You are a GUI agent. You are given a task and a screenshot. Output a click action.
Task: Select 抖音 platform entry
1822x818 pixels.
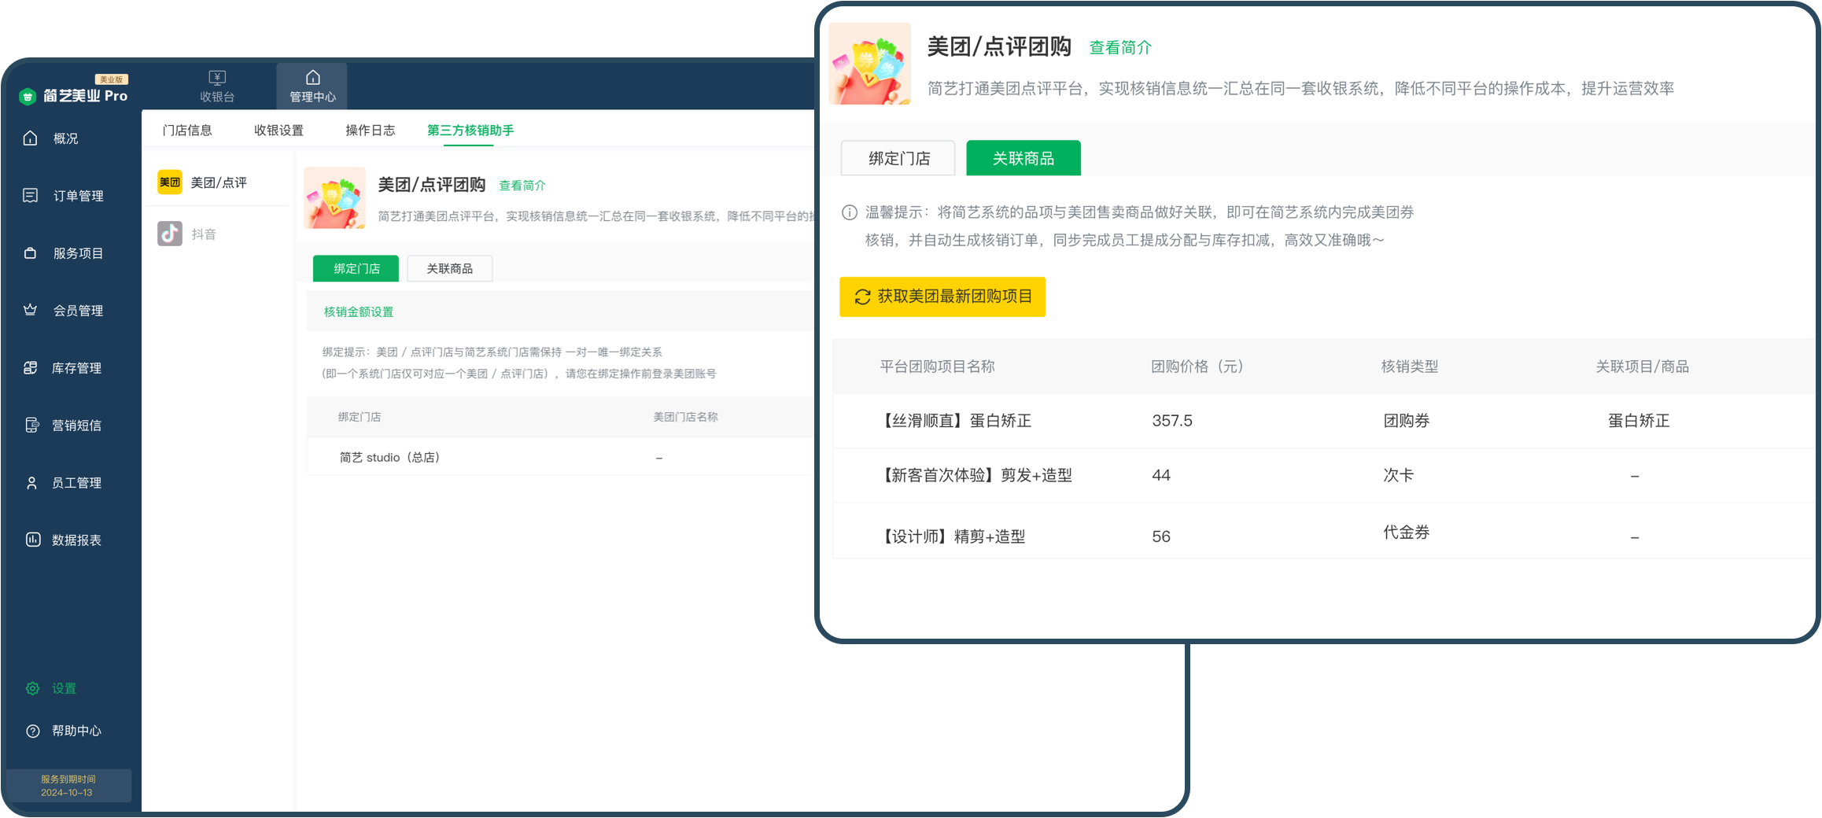tap(219, 234)
